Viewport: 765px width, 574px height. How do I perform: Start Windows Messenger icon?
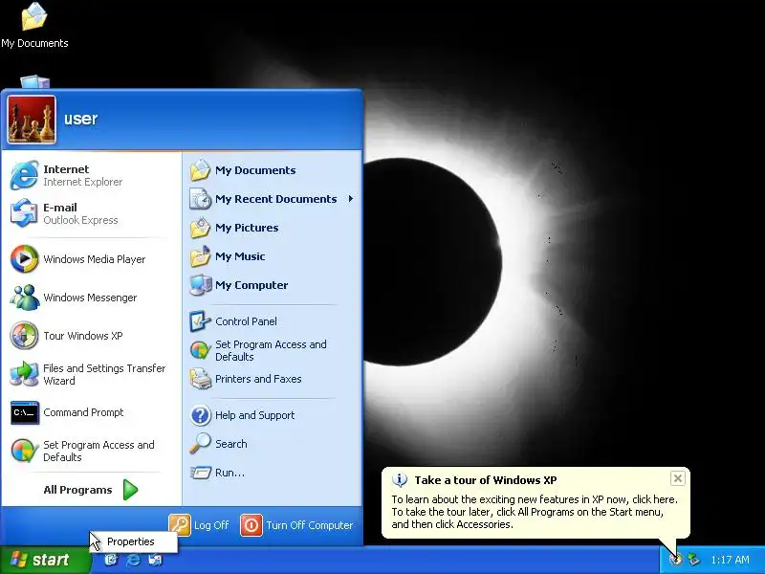(x=24, y=298)
